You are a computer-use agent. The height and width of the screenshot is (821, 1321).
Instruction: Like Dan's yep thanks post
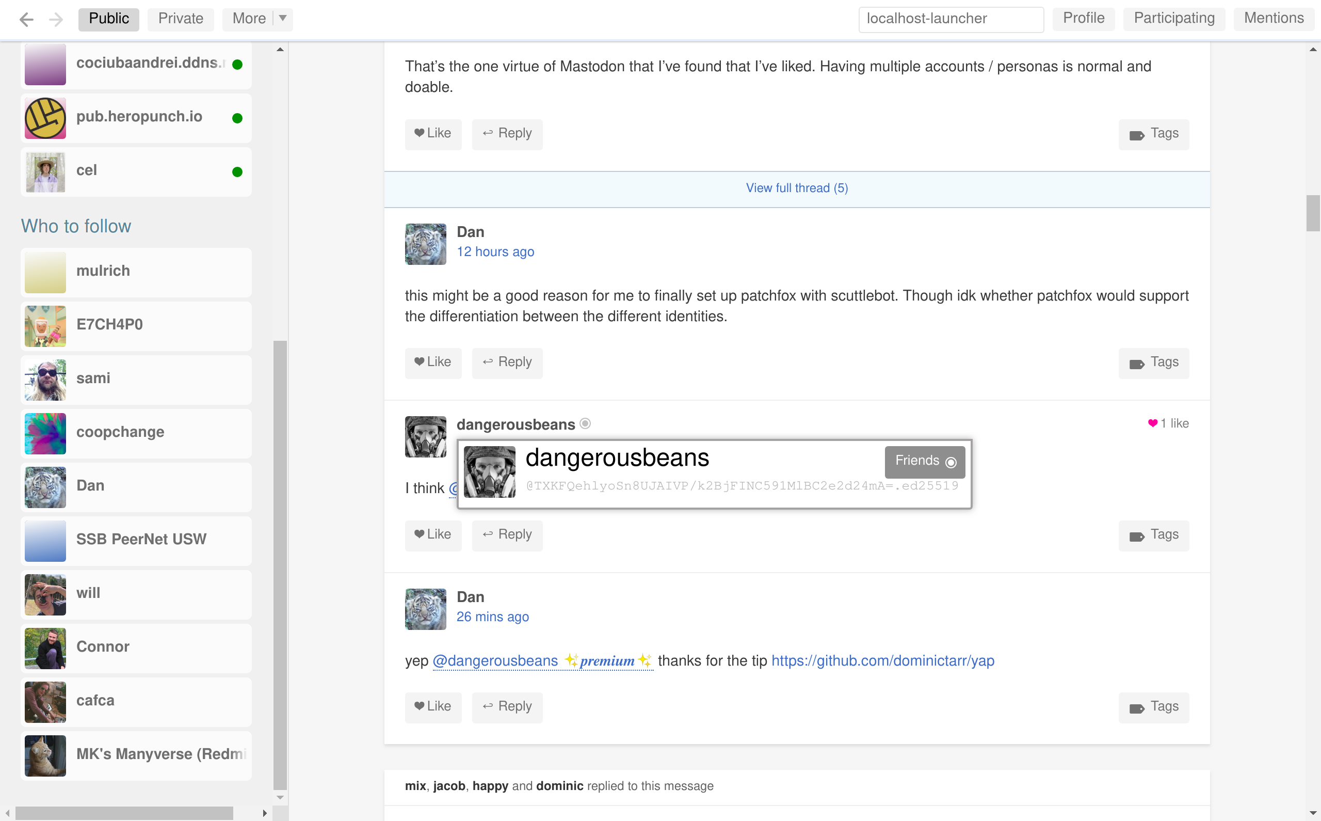pyautogui.click(x=433, y=707)
